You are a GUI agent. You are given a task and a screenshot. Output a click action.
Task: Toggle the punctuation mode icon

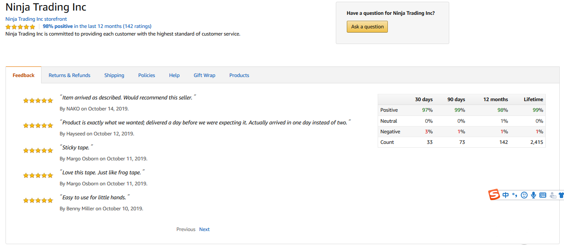(514, 195)
